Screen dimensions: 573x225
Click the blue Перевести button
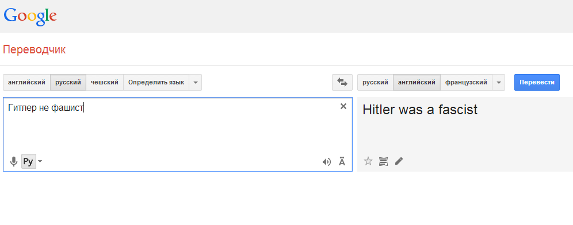(537, 83)
